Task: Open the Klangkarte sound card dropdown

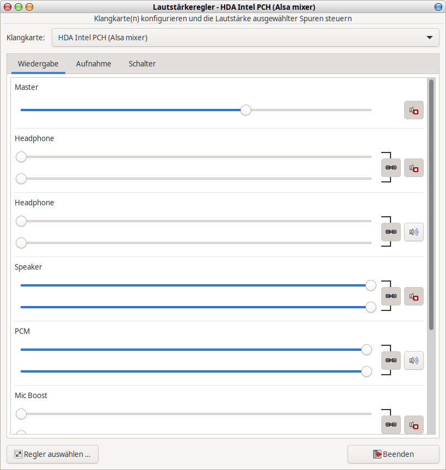Action: pos(245,38)
